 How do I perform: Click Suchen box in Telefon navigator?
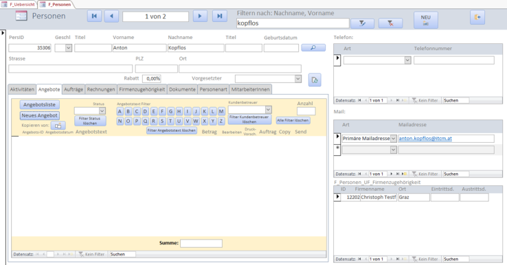tap(456, 100)
